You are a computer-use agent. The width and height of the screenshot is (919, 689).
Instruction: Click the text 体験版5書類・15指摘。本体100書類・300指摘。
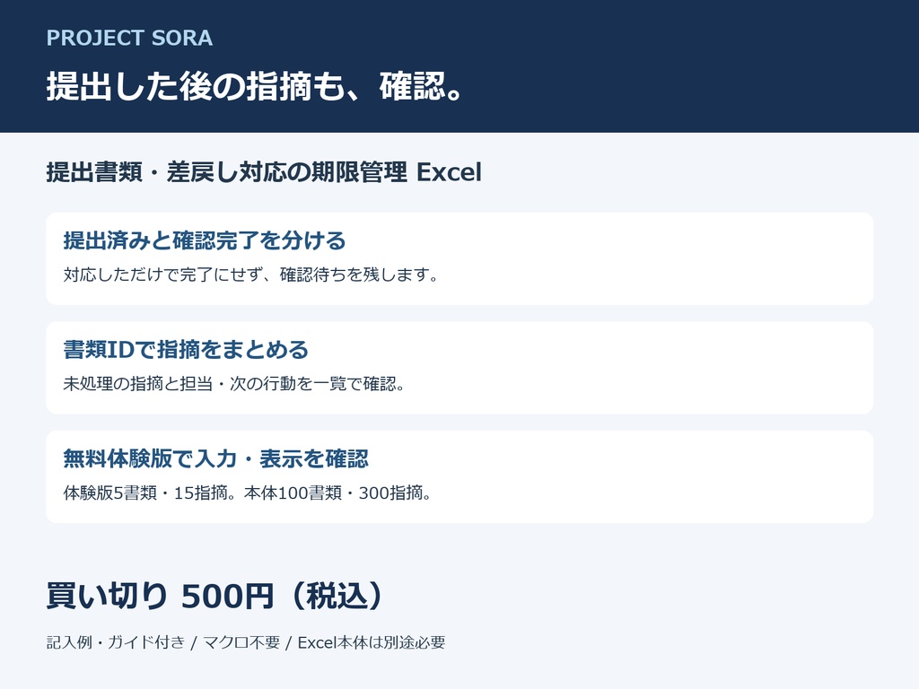pos(248,493)
